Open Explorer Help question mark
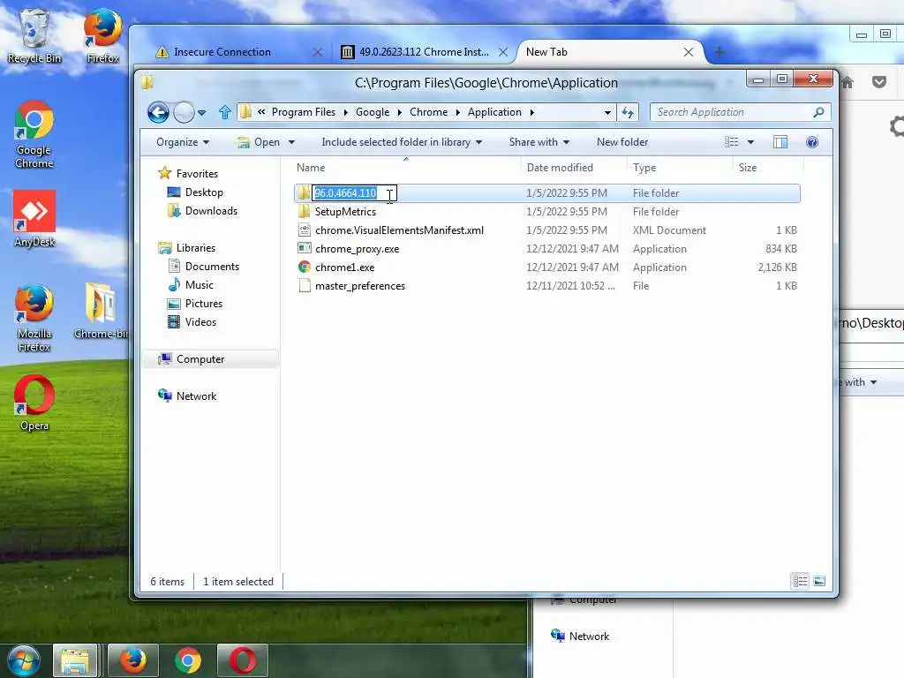This screenshot has height=678, width=904. coord(812,142)
